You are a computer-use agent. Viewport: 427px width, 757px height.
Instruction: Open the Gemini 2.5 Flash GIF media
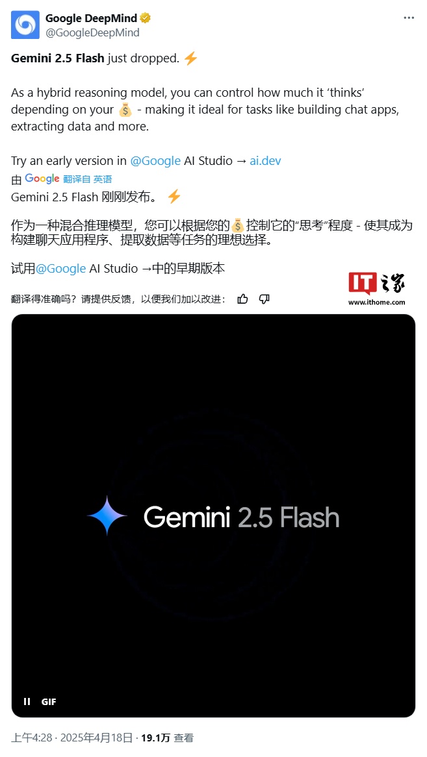(213, 515)
